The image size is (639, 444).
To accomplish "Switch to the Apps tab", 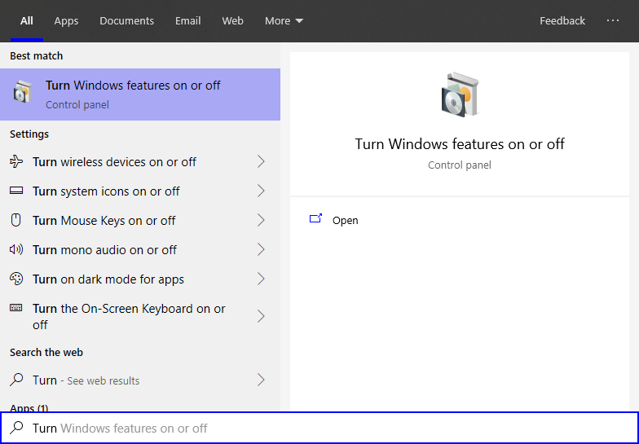I will point(66,21).
